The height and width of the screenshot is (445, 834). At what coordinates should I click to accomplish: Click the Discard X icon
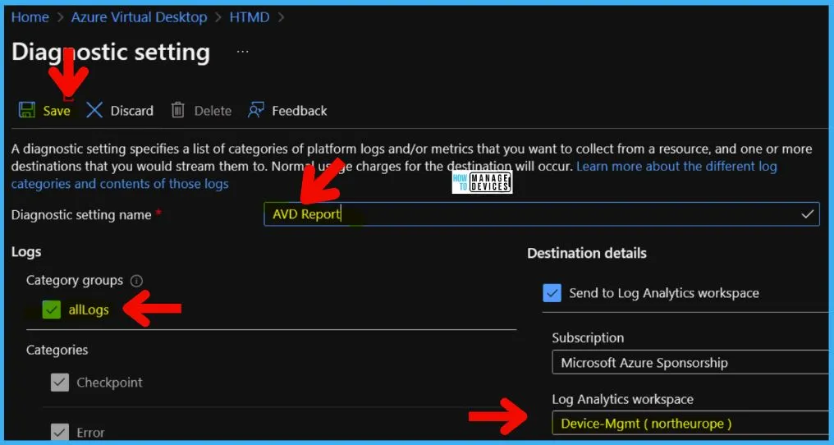[x=94, y=110]
